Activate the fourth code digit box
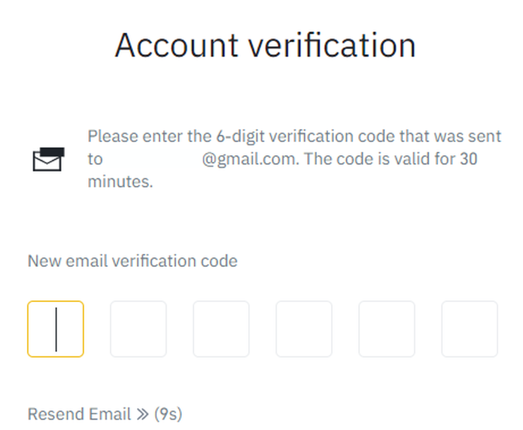Viewport: 523px width, 430px height. point(304,329)
